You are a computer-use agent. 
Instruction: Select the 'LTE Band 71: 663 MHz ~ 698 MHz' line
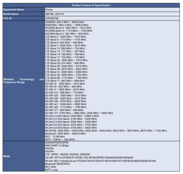tap(65, 81)
